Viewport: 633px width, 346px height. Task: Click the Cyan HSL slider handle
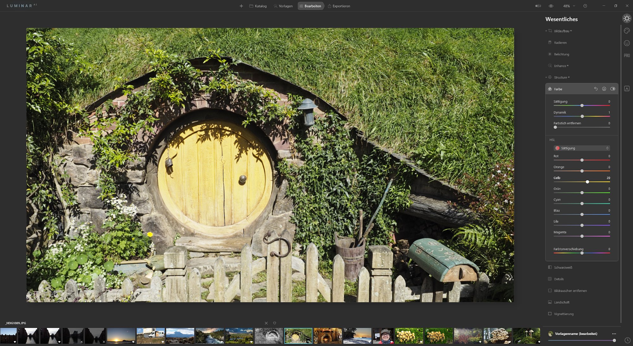pos(582,203)
